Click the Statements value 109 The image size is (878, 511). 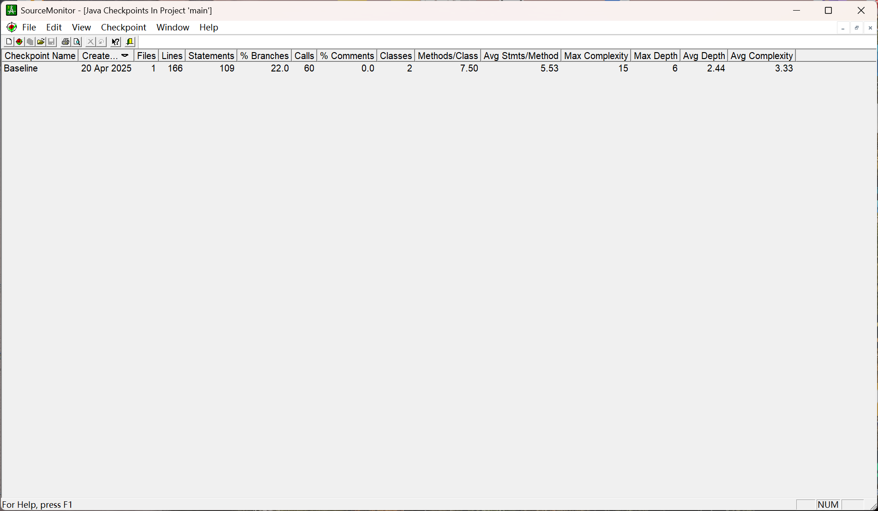[x=227, y=69]
